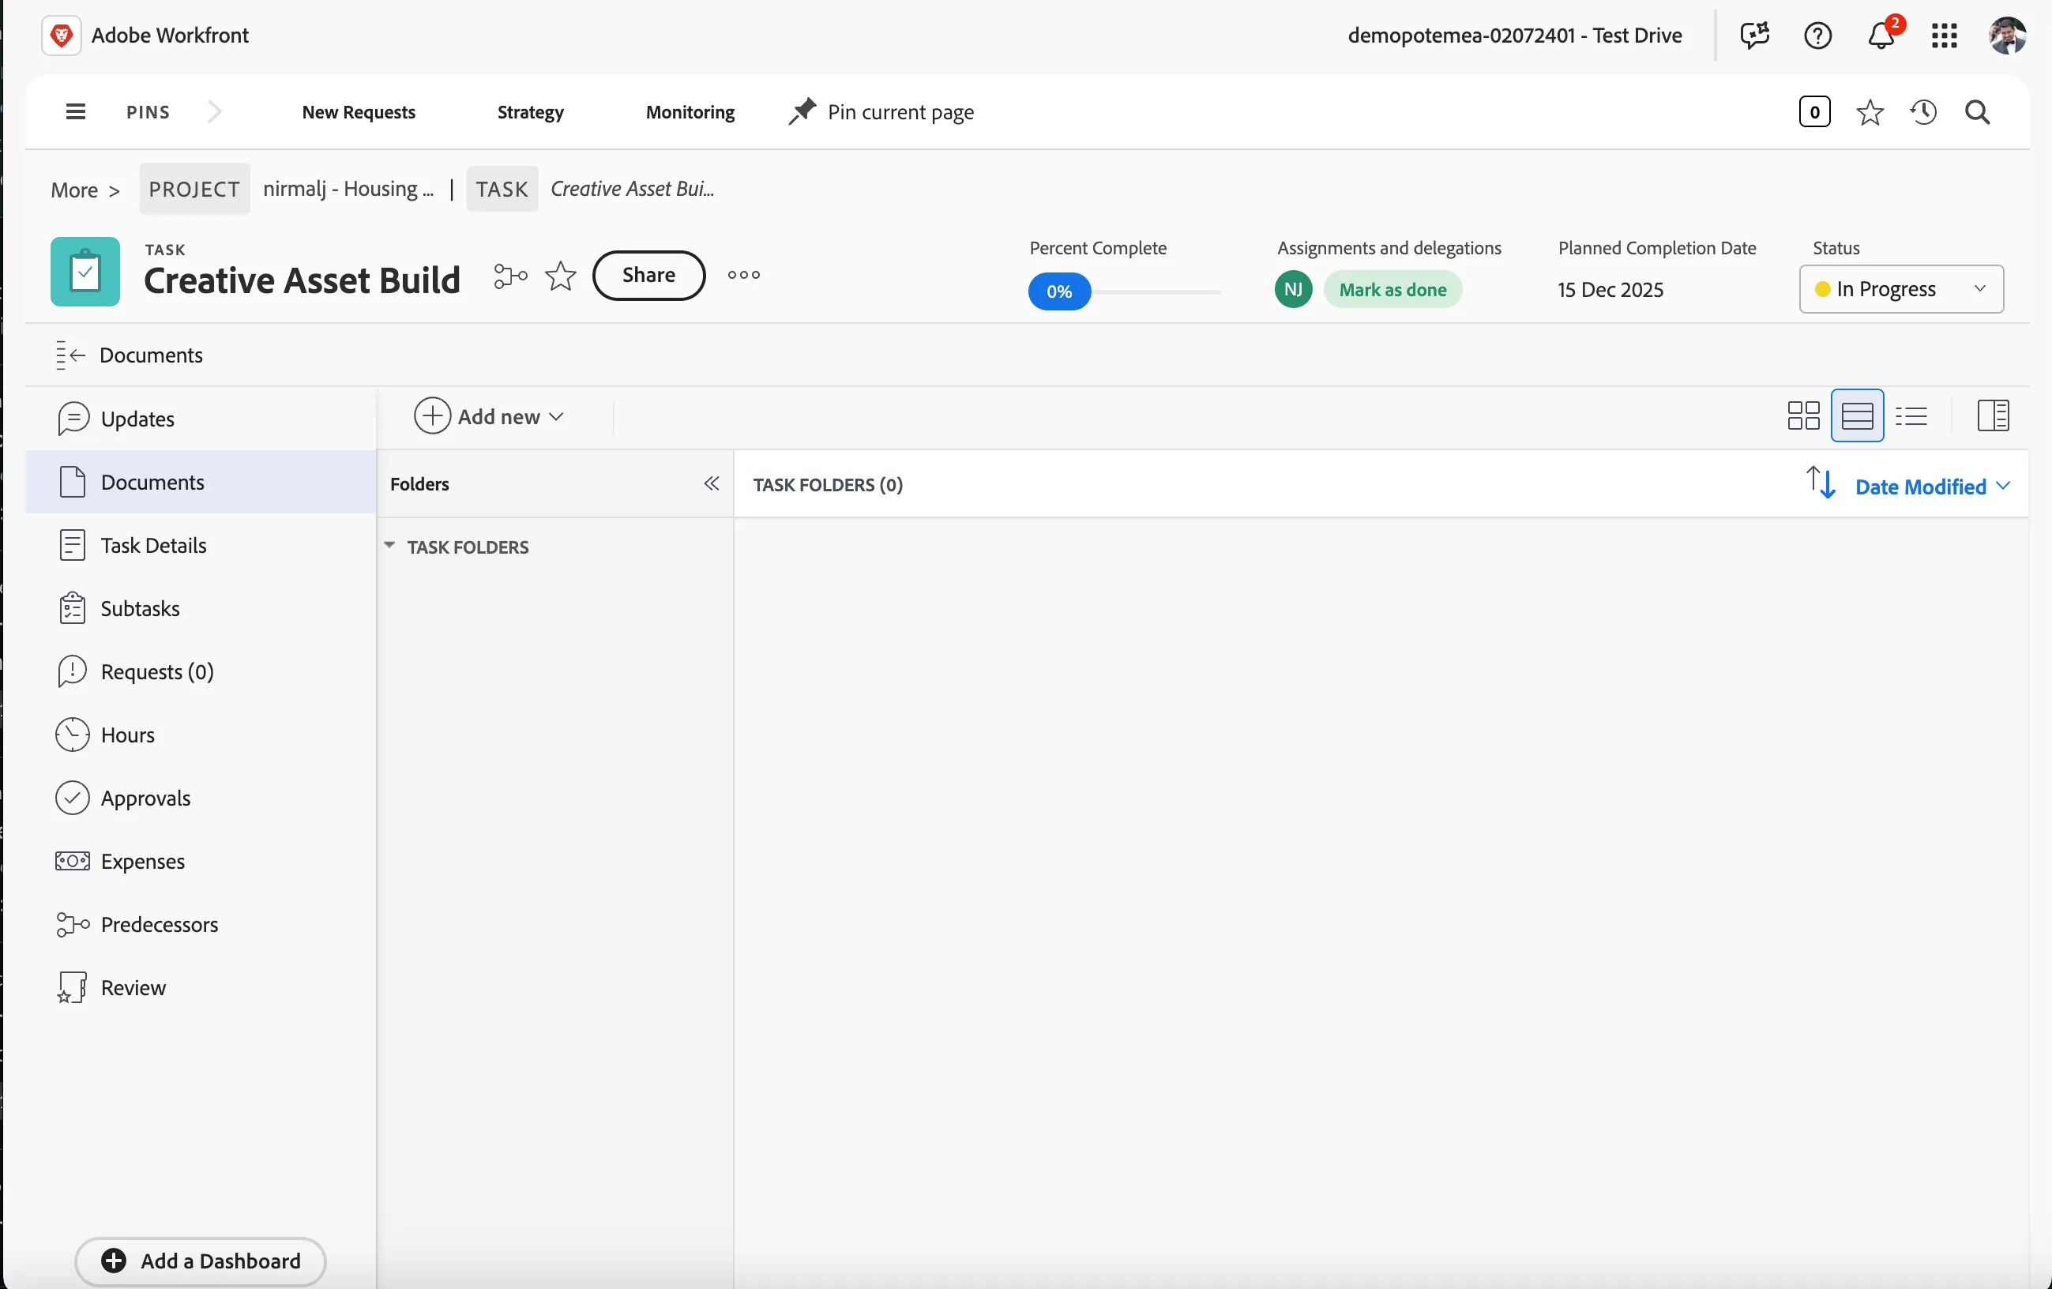
Task: Click the NJ assignee avatar
Action: tap(1294, 290)
